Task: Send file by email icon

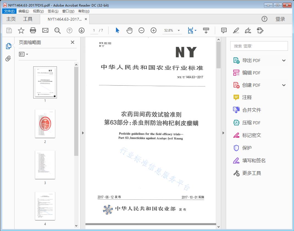Action: [x=45, y=30]
